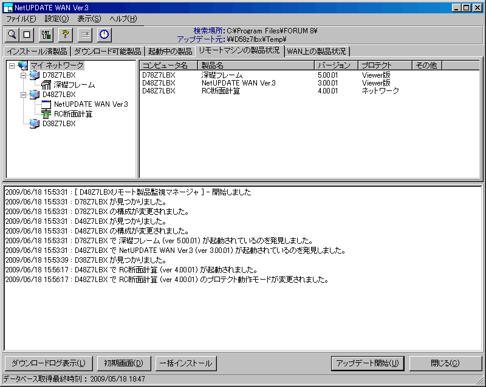Screen dimensions: 486x387
Task: Click the 閉じる(C) button
Action: (x=445, y=363)
